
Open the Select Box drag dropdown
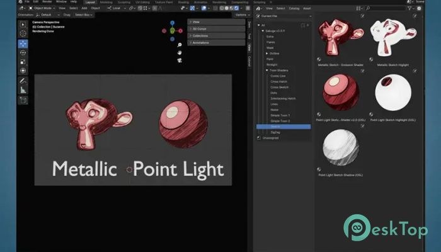[84, 14]
